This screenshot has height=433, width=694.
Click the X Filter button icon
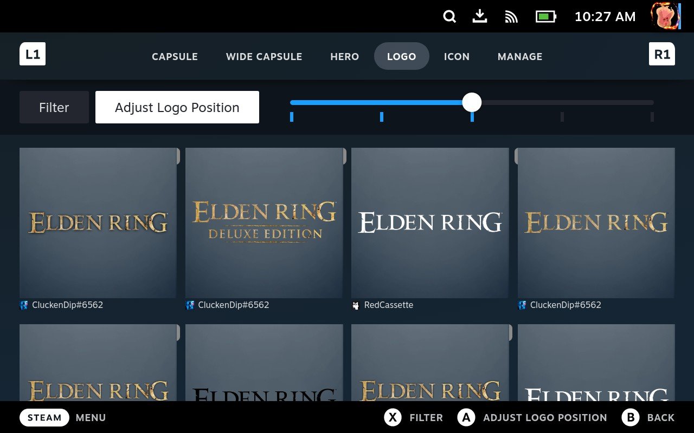click(x=393, y=417)
